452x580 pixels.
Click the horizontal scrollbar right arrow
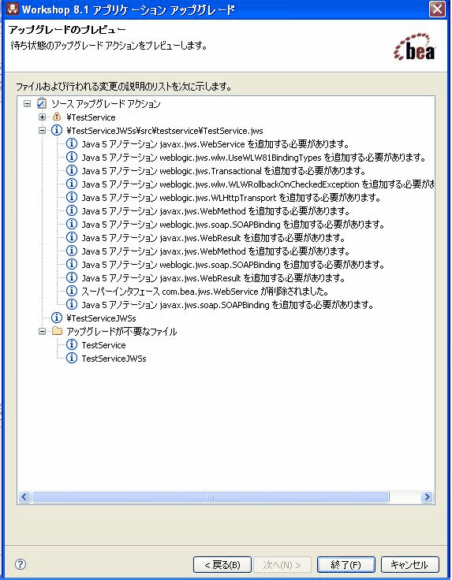[427, 496]
